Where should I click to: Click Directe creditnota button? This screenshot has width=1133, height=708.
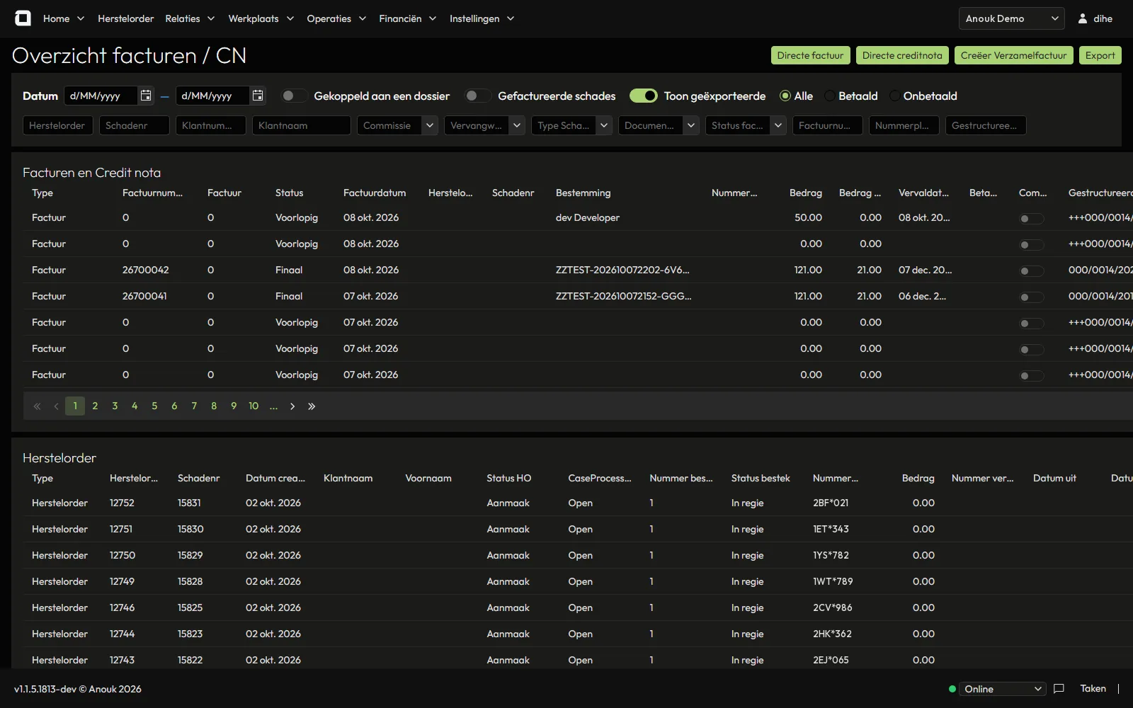click(902, 55)
